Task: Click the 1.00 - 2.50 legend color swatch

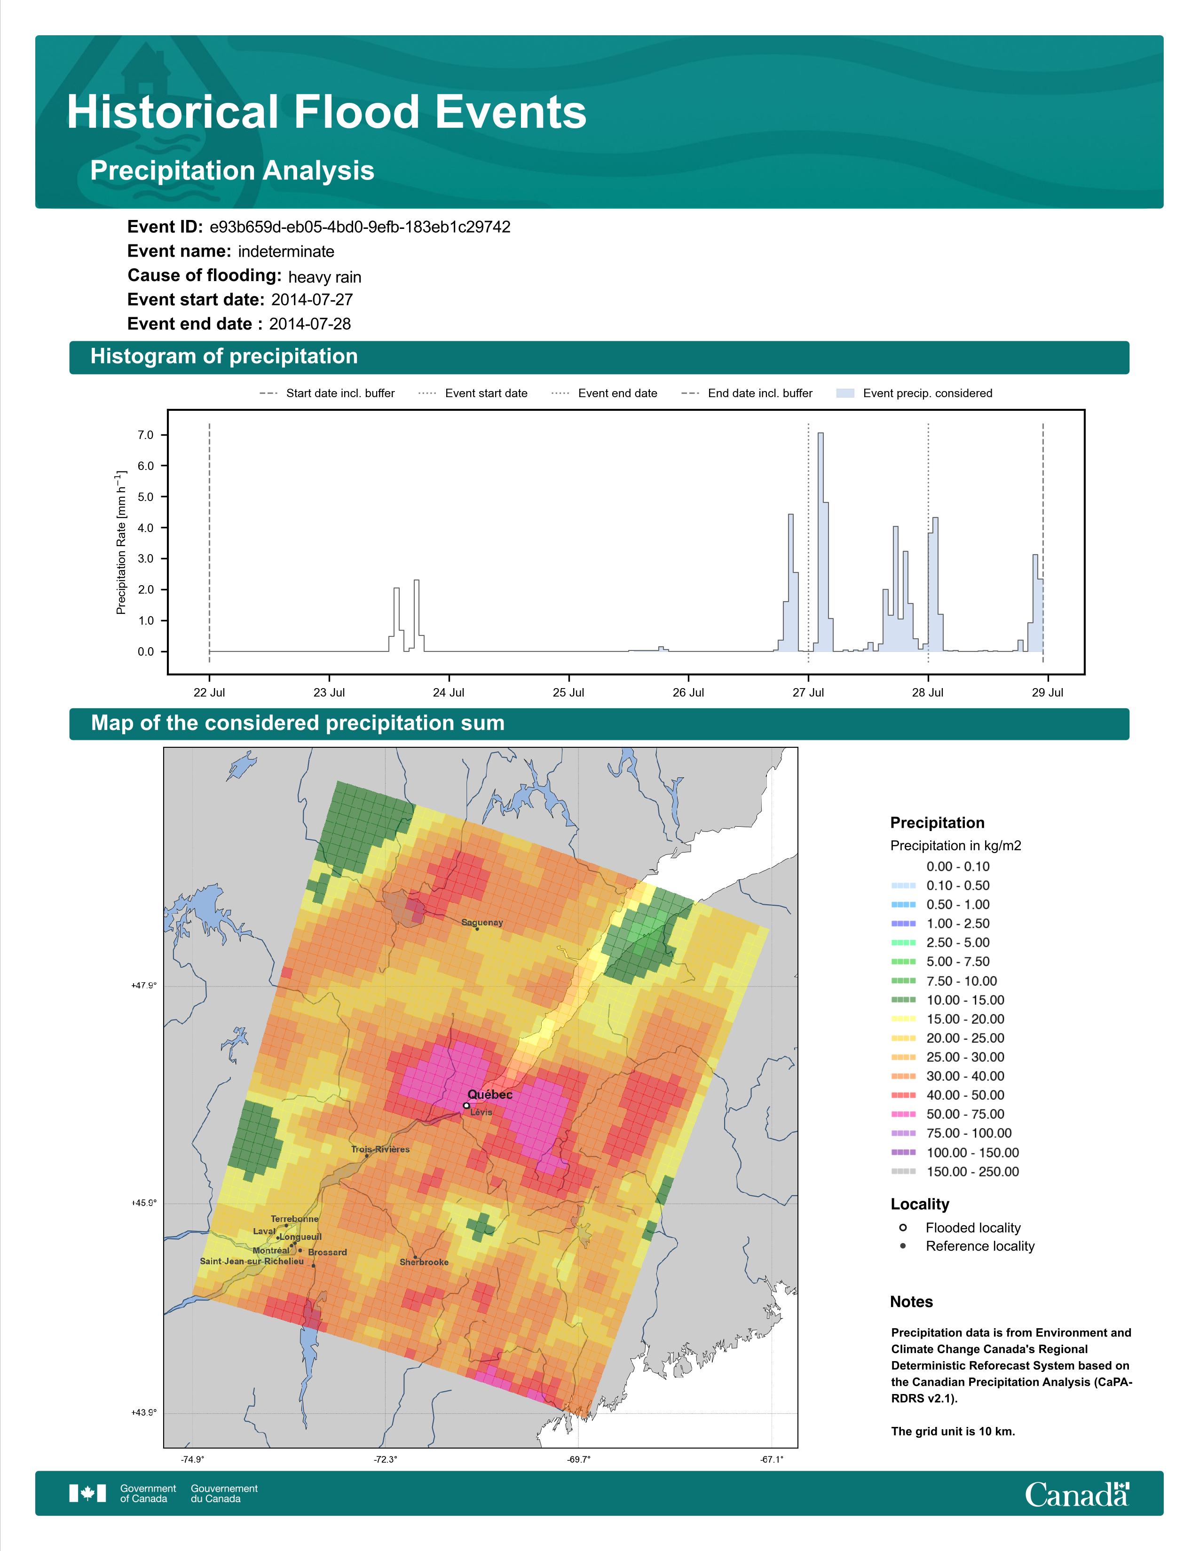Action: click(x=904, y=924)
